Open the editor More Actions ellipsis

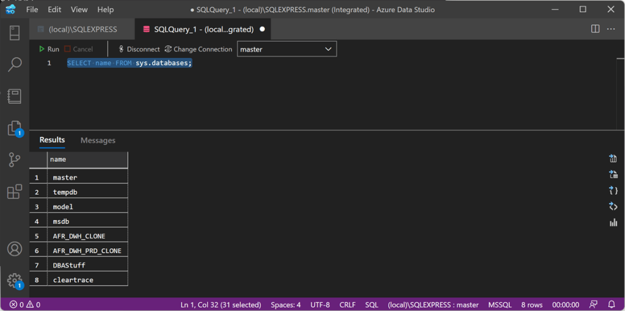click(611, 29)
